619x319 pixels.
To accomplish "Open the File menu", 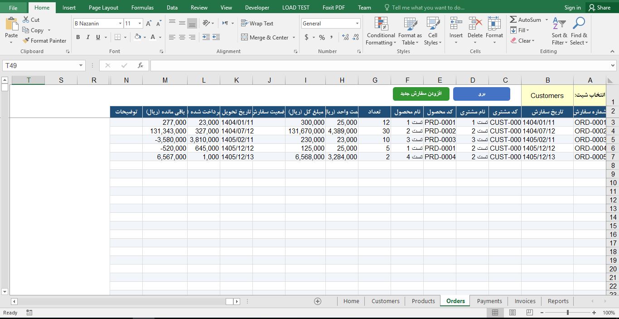I will (13, 7).
